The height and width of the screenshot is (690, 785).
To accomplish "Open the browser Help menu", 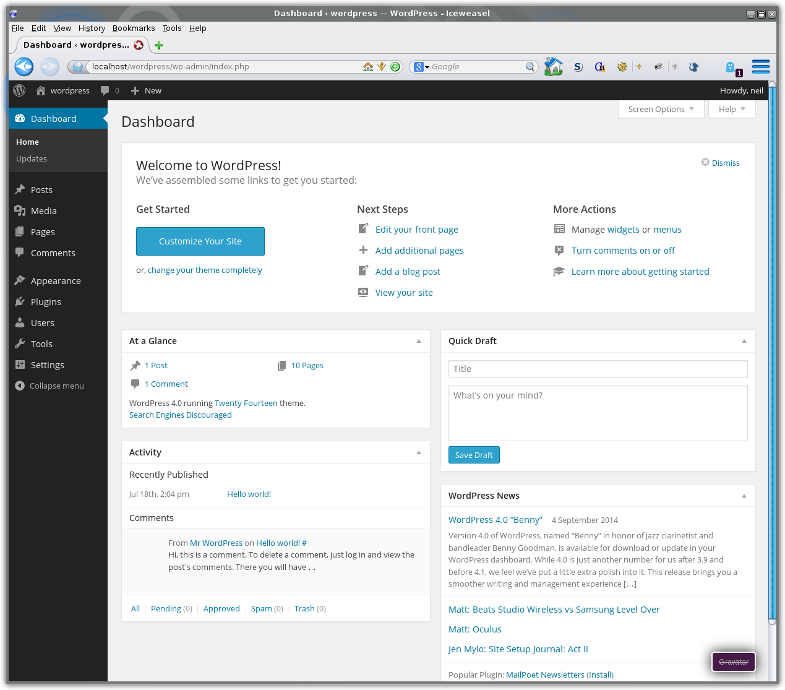I will (198, 28).
